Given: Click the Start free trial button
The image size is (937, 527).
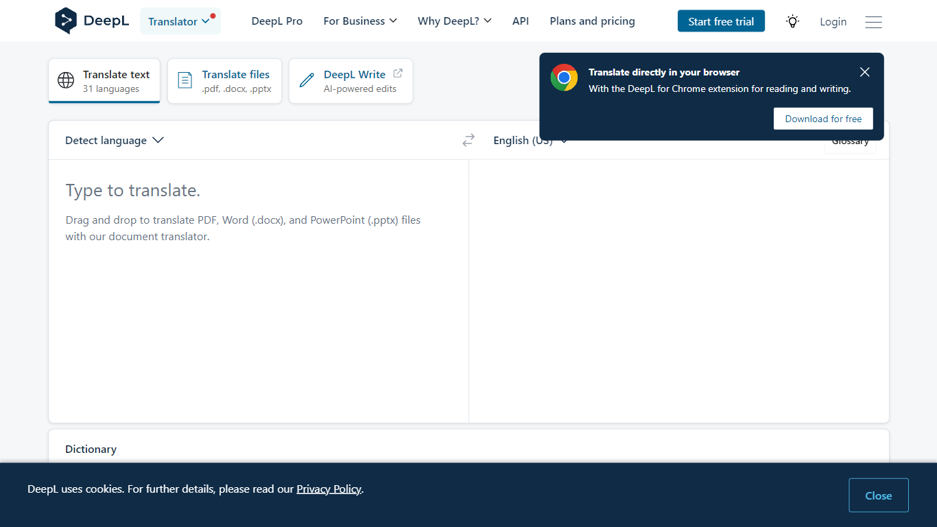Looking at the screenshot, I should pyautogui.click(x=721, y=21).
